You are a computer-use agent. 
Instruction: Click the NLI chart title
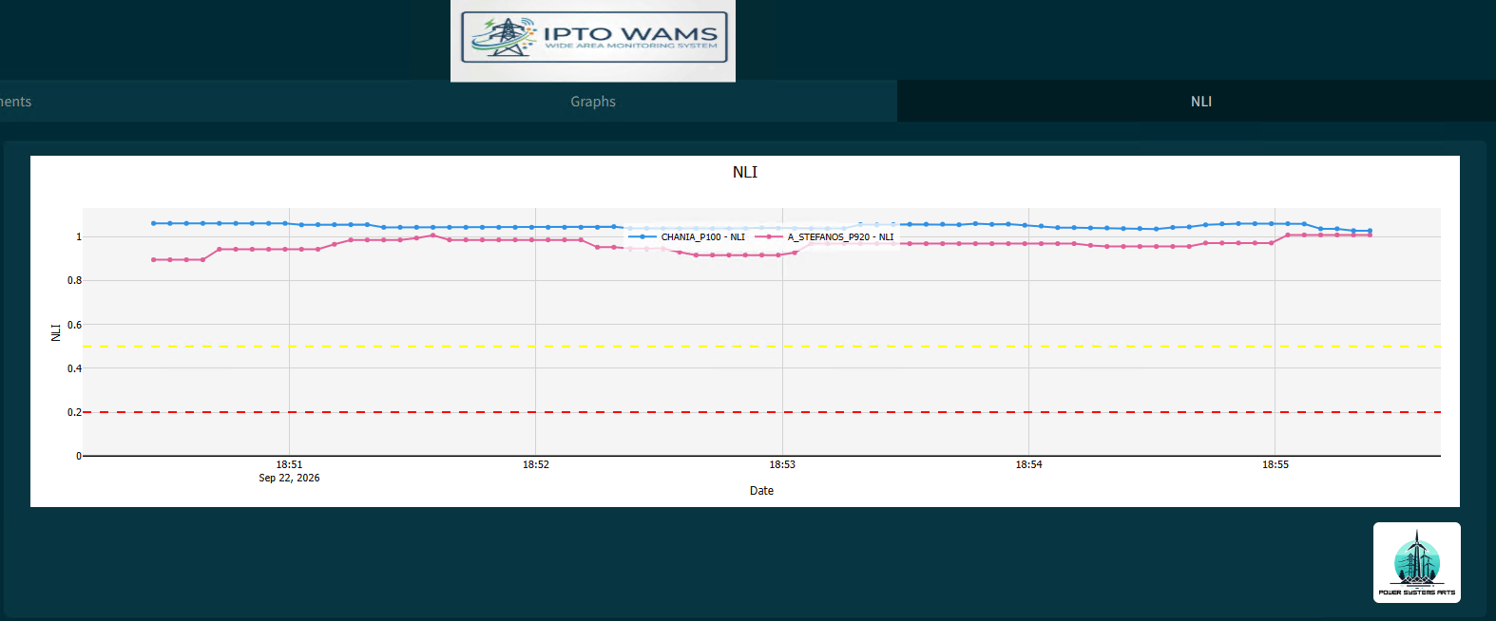tap(745, 172)
